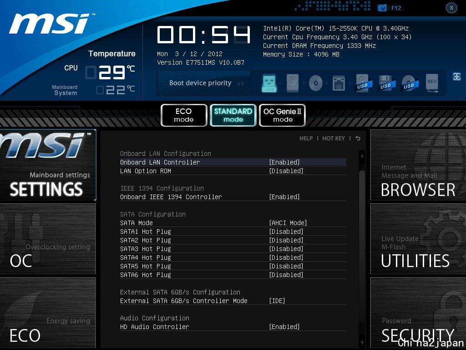Select the SATA Mode row label

pos(137,222)
